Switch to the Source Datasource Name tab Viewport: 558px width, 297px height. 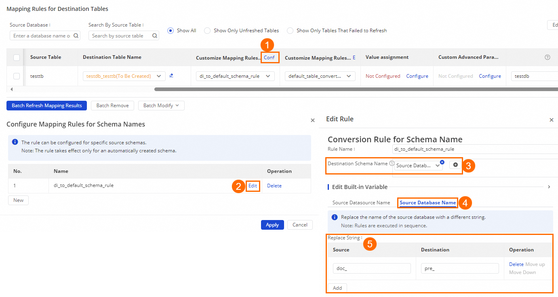(x=361, y=203)
